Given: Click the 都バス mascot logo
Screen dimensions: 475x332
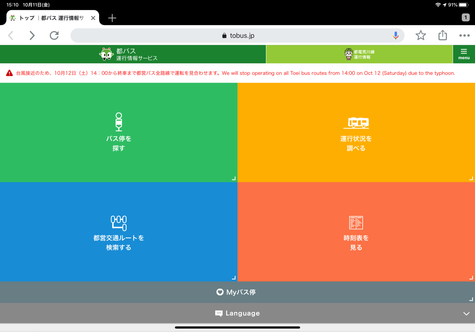Looking at the screenshot, I should 107,54.
